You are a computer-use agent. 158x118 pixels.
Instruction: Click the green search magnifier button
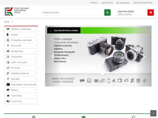coord(107,13)
